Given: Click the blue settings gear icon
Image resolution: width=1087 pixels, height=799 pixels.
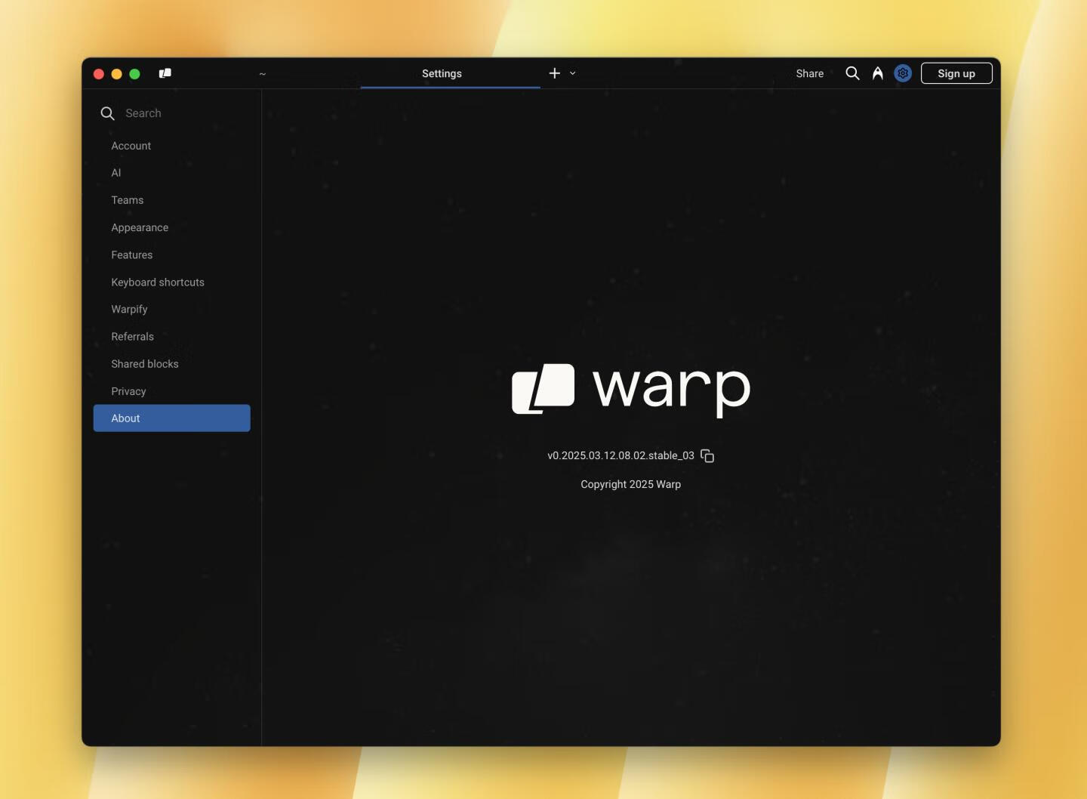Looking at the screenshot, I should click(903, 73).
